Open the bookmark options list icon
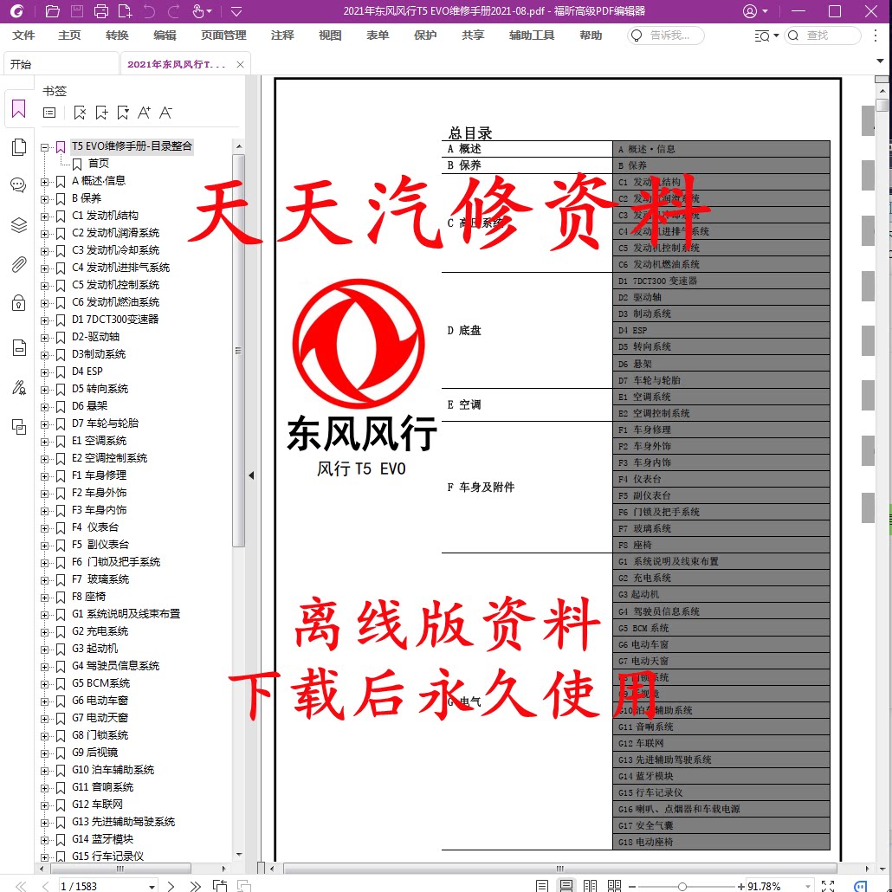Screen dimensions: 892x892 click(49, 113)
